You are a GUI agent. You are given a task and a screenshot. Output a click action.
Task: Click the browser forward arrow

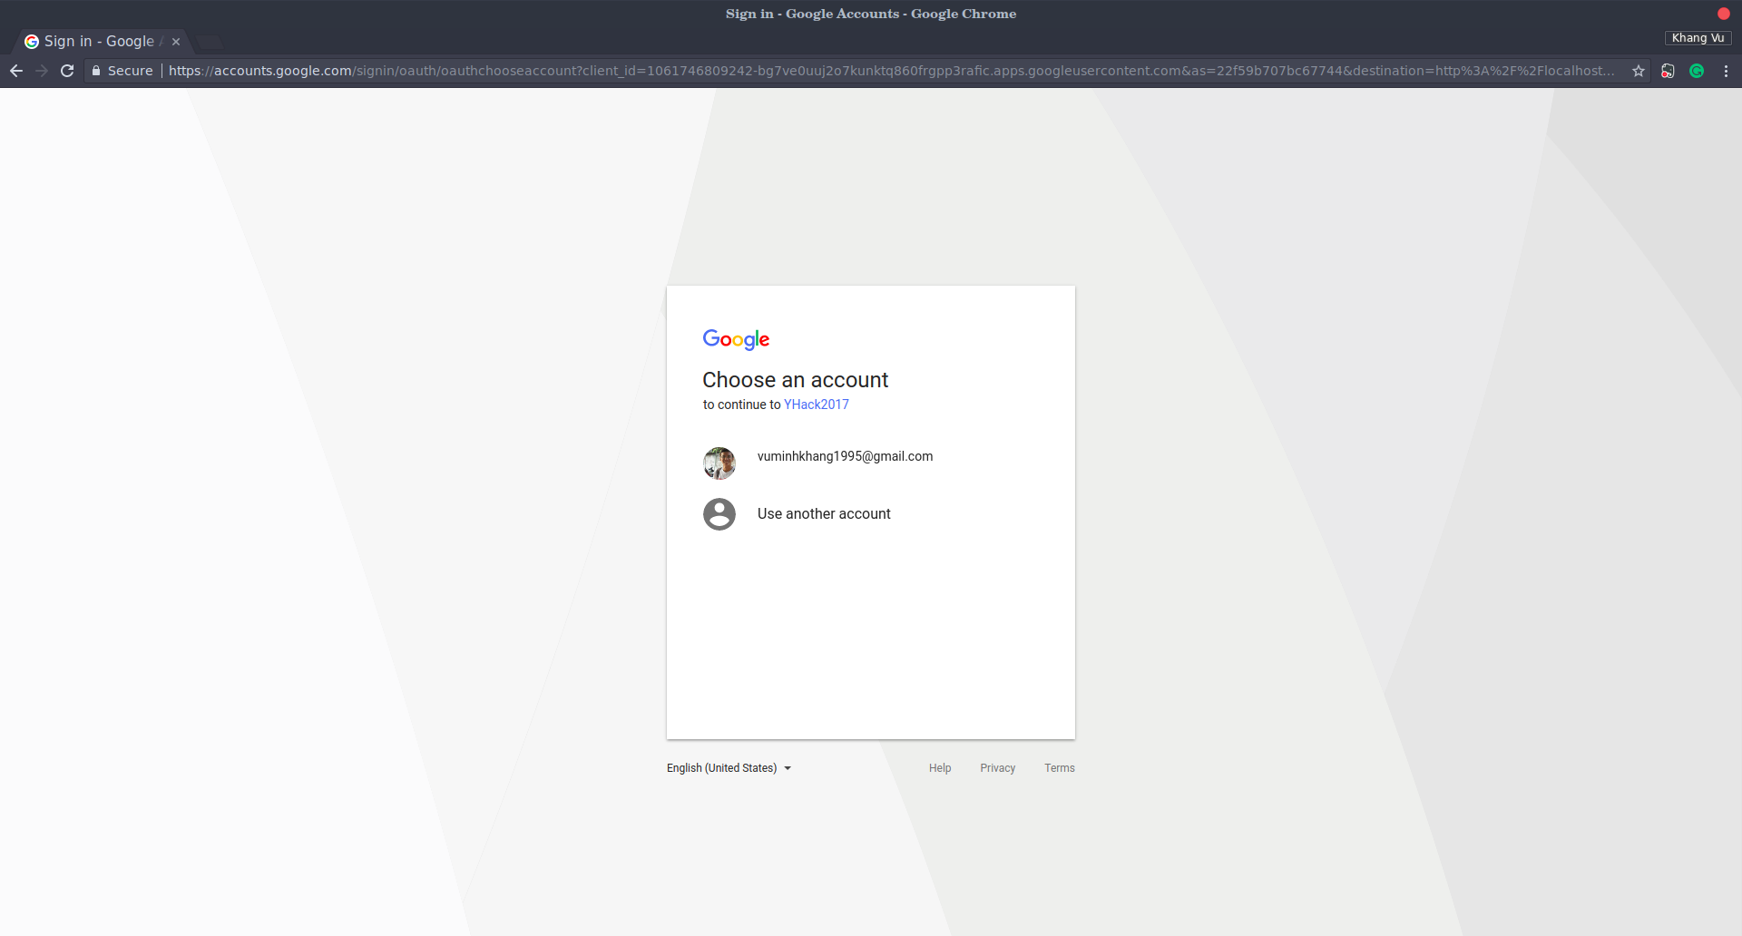point(42,71)
